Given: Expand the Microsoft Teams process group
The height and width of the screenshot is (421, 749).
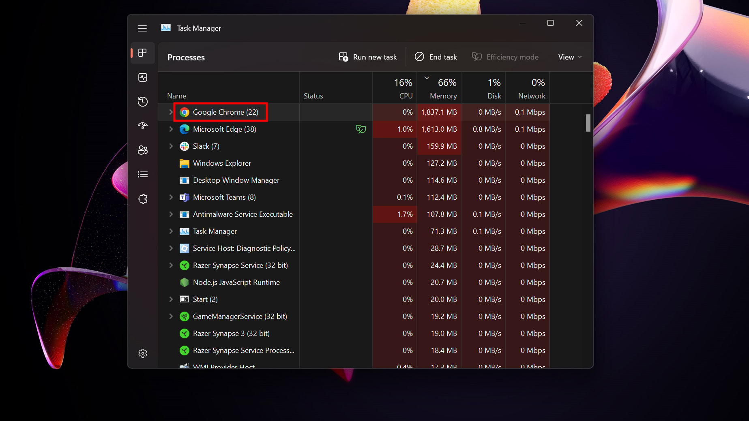Looking at the screenshot, I should click(171, 197).
